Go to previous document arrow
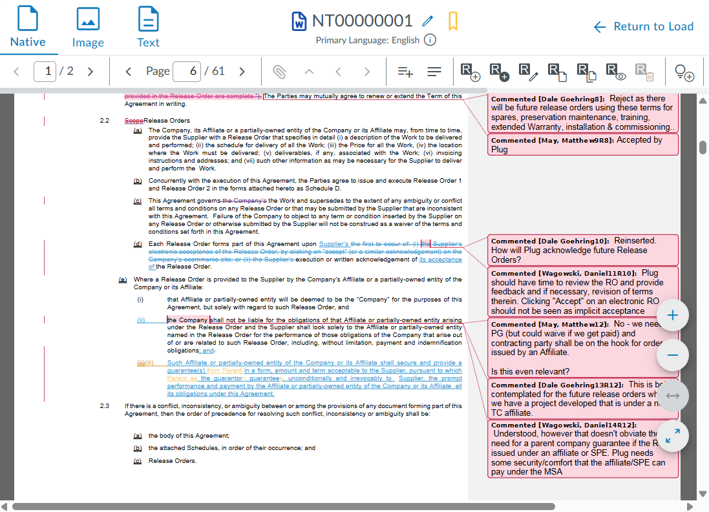 [17, 72]
